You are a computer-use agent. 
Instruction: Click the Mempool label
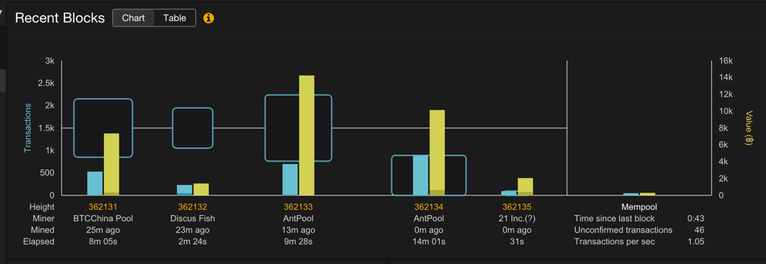tap(639, 206)
